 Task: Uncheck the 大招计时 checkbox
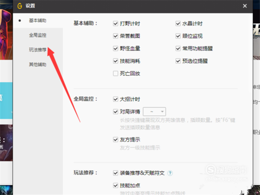(x=115, y=99)
